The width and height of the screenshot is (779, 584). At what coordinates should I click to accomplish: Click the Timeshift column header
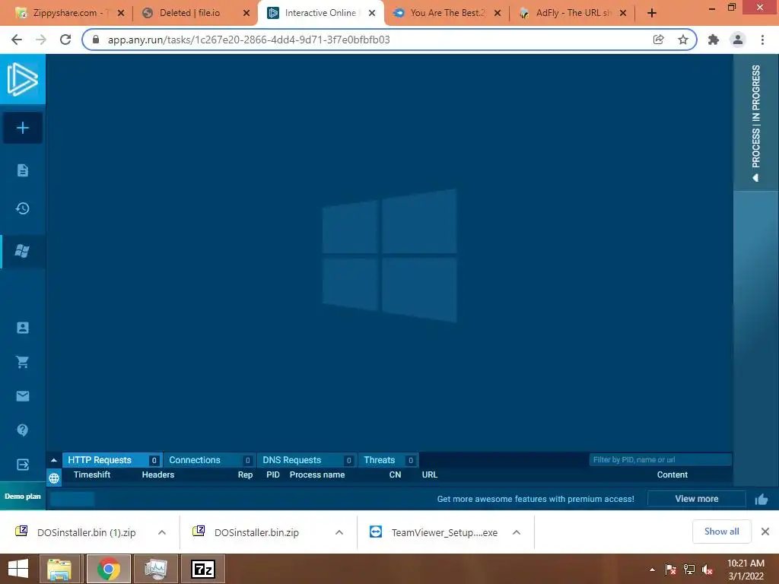[92, 474]
